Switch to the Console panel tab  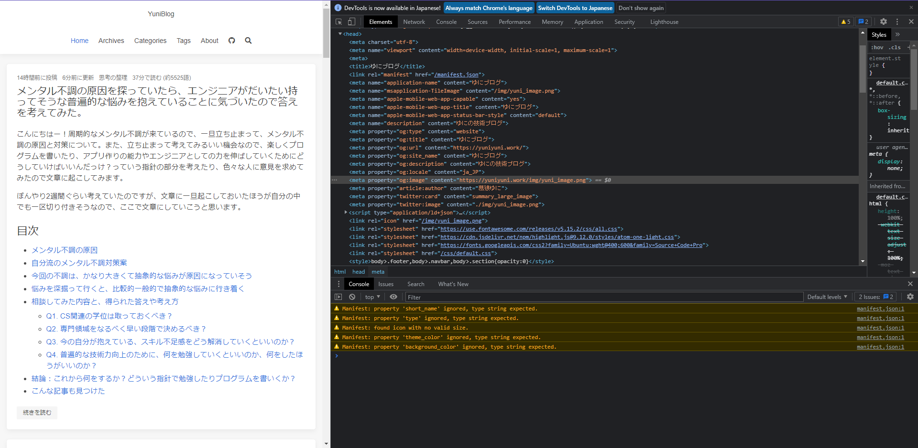(x=446, y=21)
